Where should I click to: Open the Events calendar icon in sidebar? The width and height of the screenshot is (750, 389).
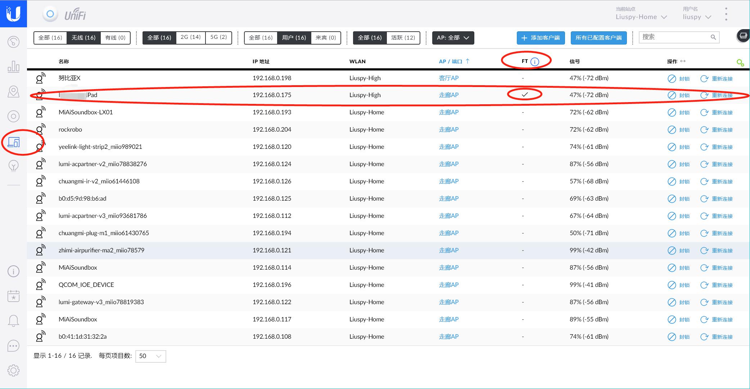pos(13,296)
